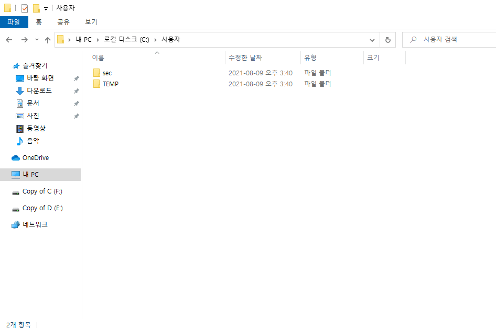This screenshot has width=496, height=330.
Task: Click the Properties icon in quick access toolbar
Action: pyautogui.click(x=25, y=8)
